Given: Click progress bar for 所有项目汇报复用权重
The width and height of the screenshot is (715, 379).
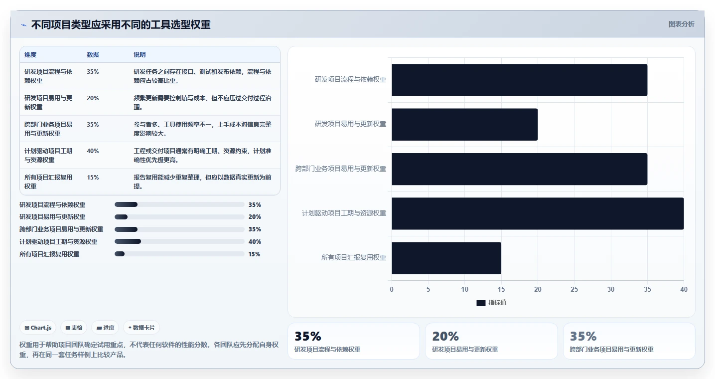Looking at the screenshot, I should tap(179, 254).
